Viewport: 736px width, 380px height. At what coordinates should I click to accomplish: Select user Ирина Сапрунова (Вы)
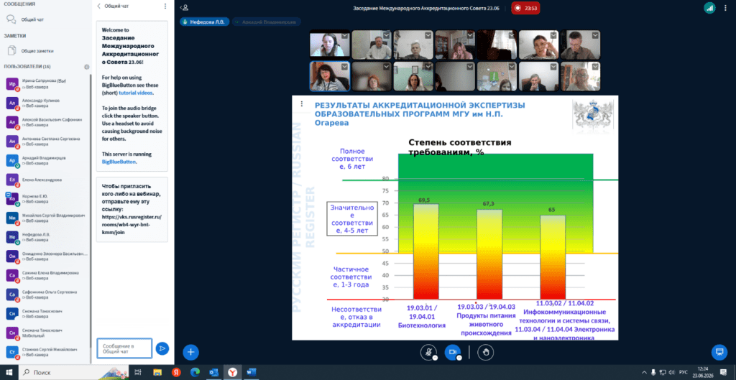pyautogui.click(x=46, y=84)
